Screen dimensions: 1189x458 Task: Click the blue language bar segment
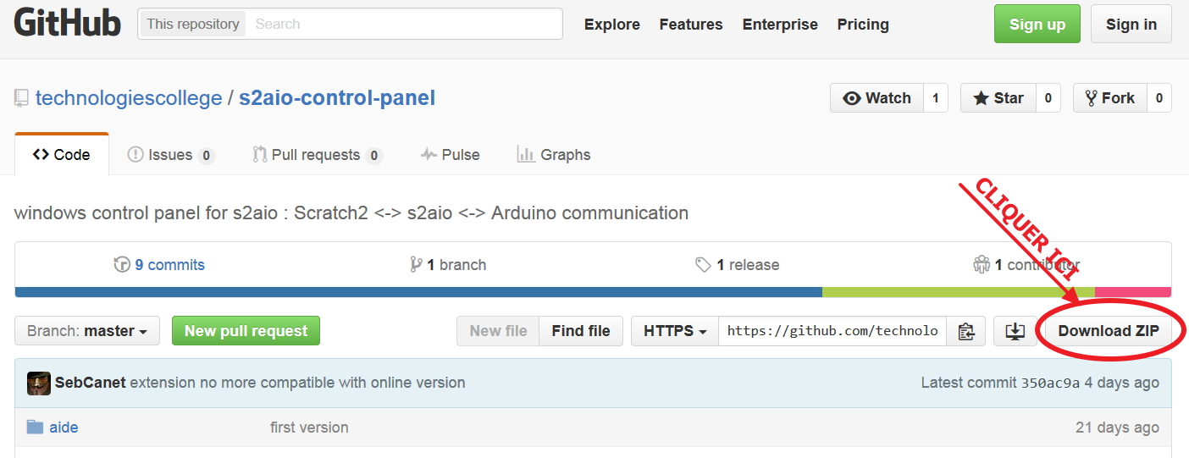tap(418, 292)
